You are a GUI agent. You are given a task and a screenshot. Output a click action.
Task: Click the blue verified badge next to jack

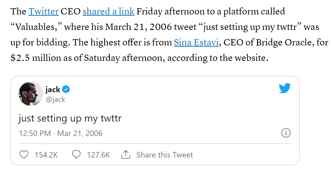point(66,90)
